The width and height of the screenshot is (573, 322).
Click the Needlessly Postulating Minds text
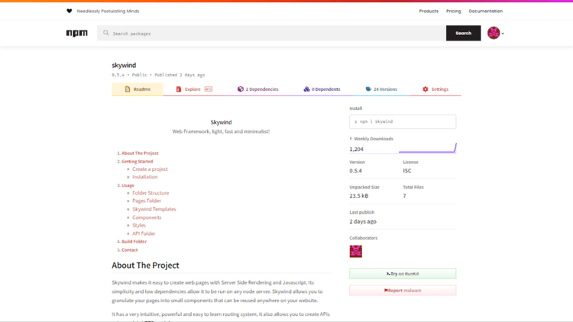tap(108, 11)
